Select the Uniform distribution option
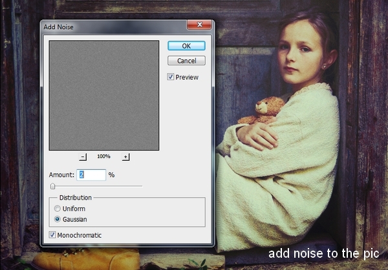The height and width of the screenshot is (270, 388). 58,209
